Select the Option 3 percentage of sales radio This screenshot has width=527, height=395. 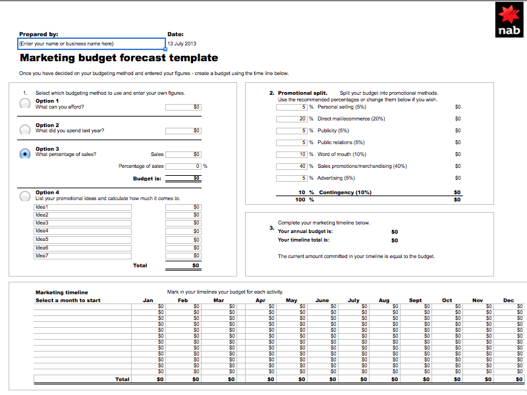coord(25,153)
